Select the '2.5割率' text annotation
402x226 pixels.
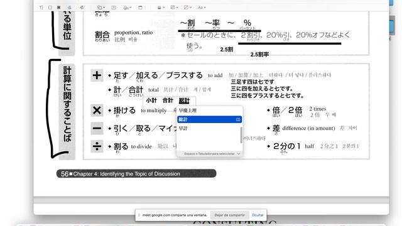tap(259, 55)
